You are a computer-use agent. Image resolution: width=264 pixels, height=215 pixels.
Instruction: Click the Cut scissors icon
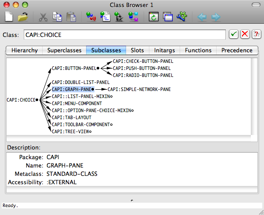click(43, 17)
